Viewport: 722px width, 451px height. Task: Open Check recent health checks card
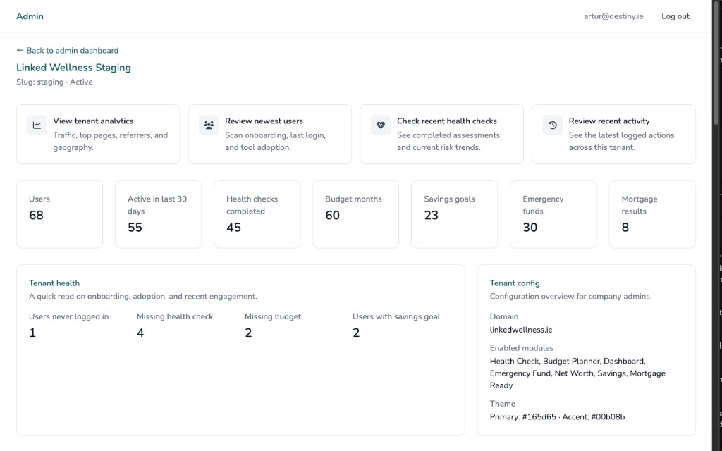coord(442,134)
